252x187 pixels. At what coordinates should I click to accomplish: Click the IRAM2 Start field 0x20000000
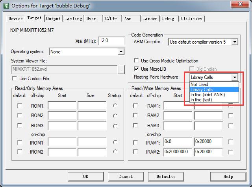pyautogui.click(x=178, y=152)
